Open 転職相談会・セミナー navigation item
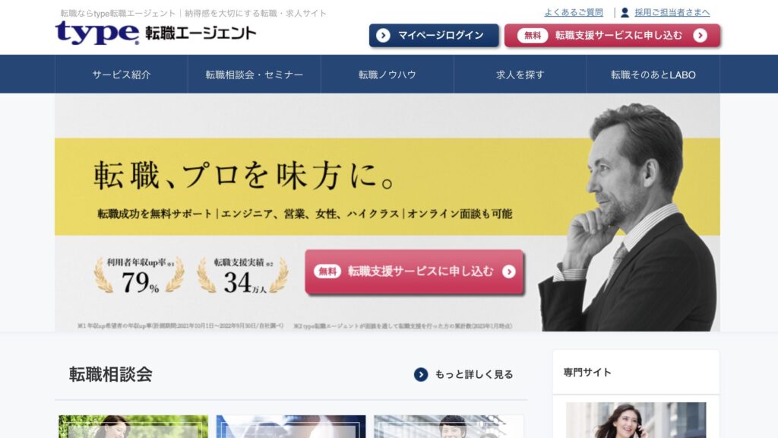The width and height of the screenshot is (778, 438). point(254,74)
